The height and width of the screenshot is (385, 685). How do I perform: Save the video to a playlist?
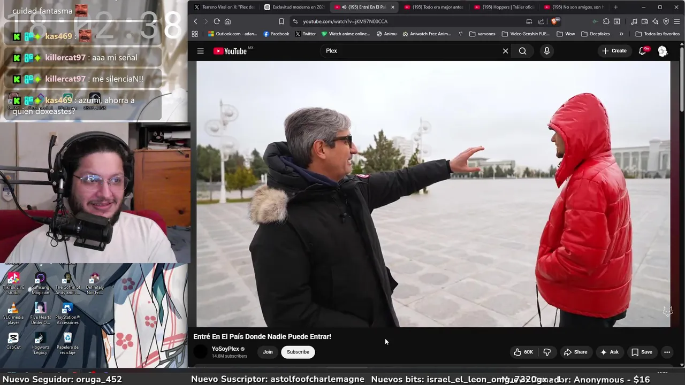pos(642,352)
